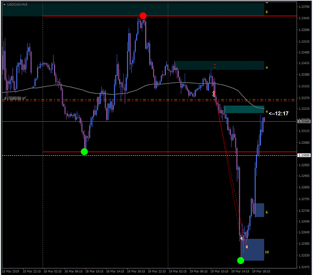This screenshot has width=313, height=275.
Task: Click the 19 Mar 18:15 time label
Action: tap(261, 271)
